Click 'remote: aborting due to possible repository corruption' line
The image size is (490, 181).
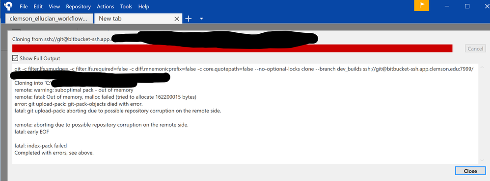coord(102,125)
